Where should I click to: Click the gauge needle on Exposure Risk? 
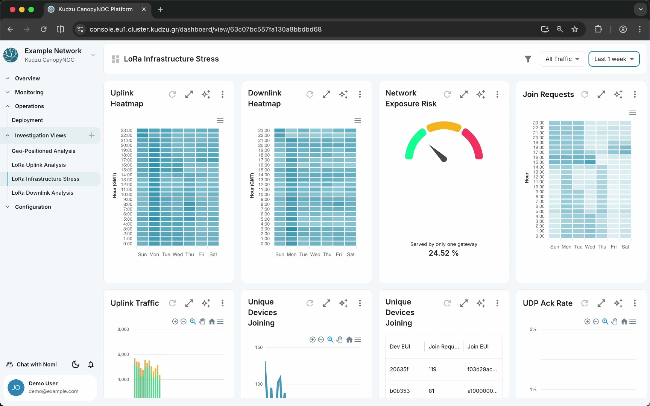438,153
